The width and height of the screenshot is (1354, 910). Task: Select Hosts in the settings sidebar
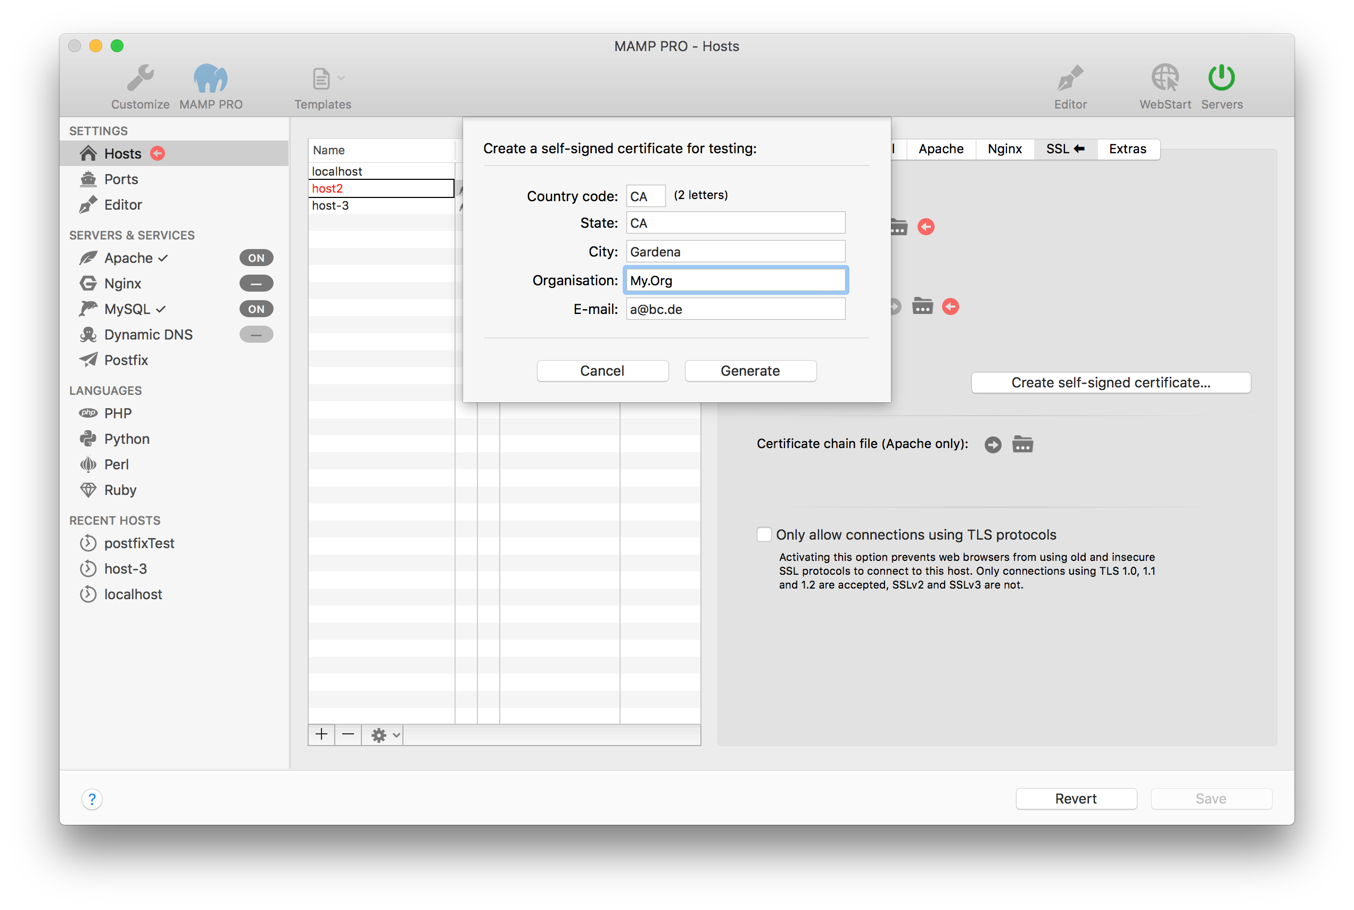(x=174, y=153)
